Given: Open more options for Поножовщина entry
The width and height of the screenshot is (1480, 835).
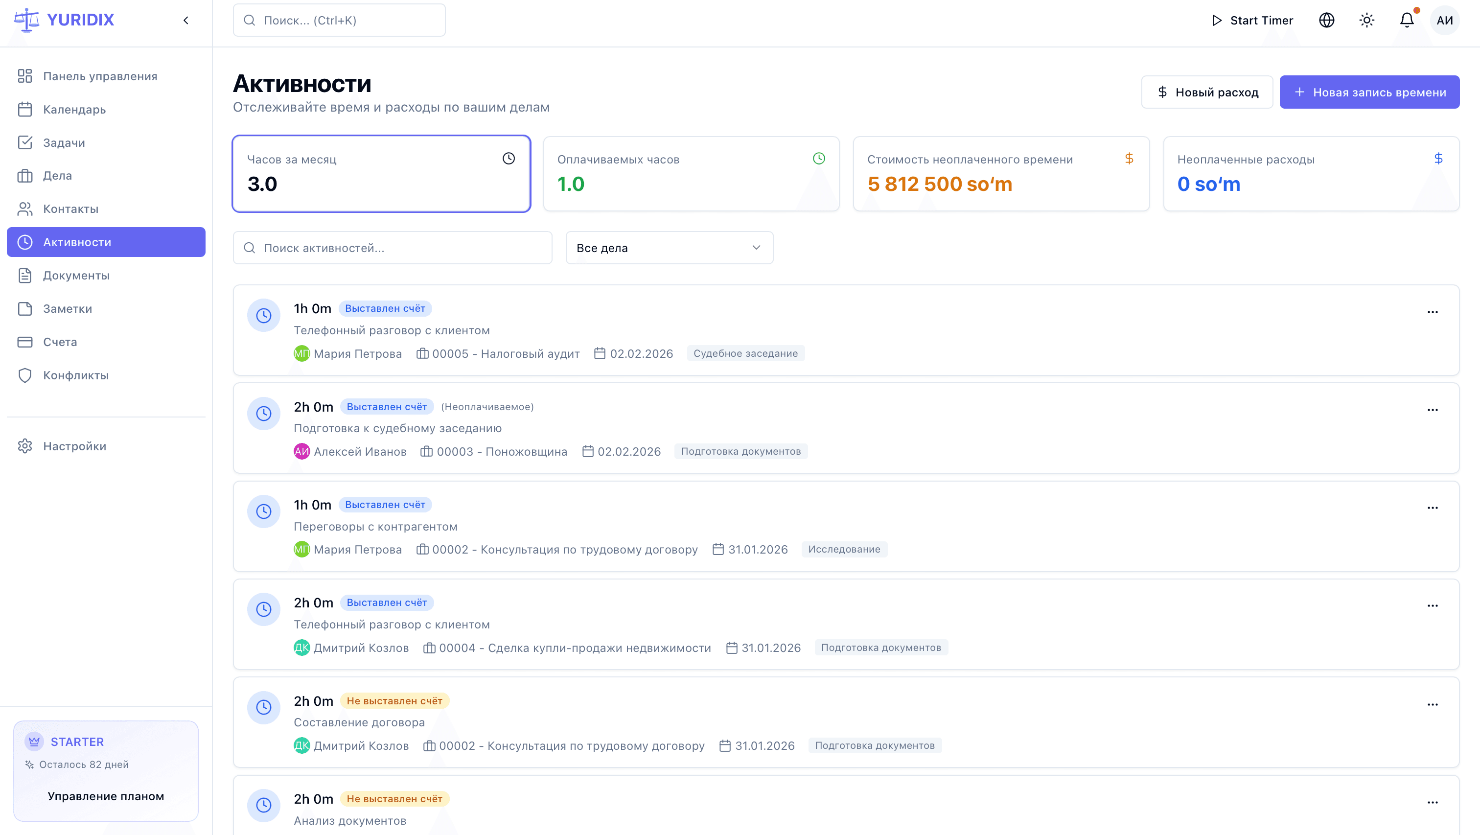Looking at the screenshot, I should click(1433, 410).
